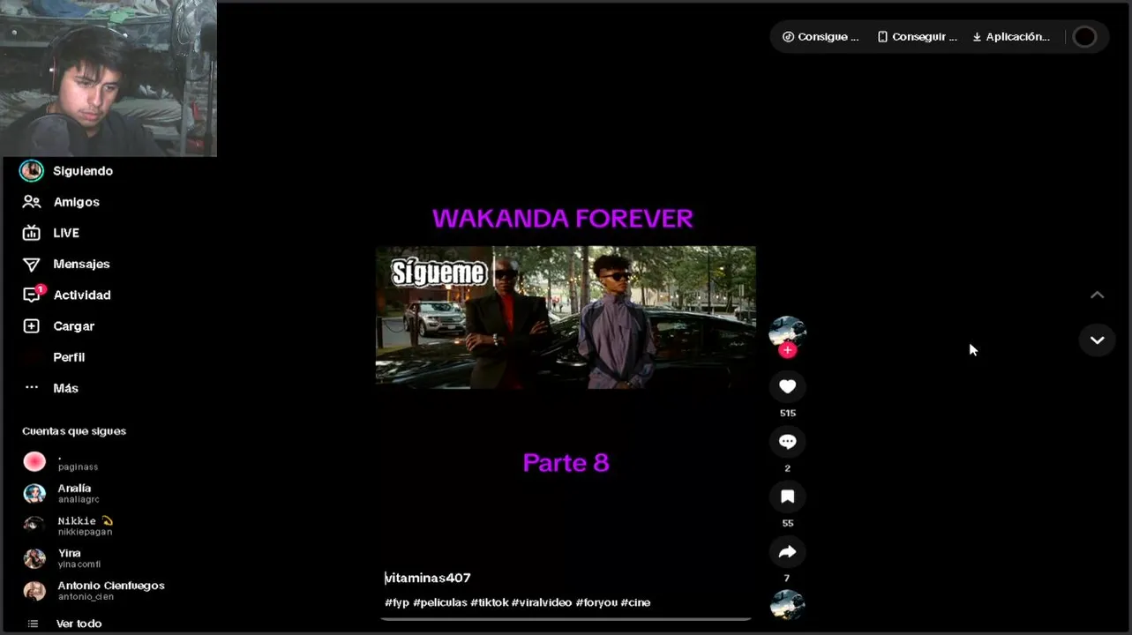The height and width of the screenshot is (635, 1132).
Task: Click the Mensajes paper-plane icon
Action: 32,265
